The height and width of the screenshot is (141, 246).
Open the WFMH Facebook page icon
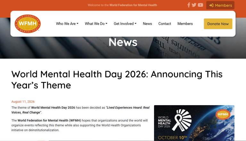[x=189, y=5]
